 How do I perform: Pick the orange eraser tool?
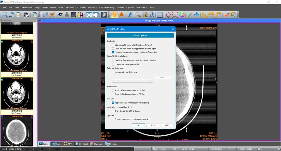tap(226, 15)
